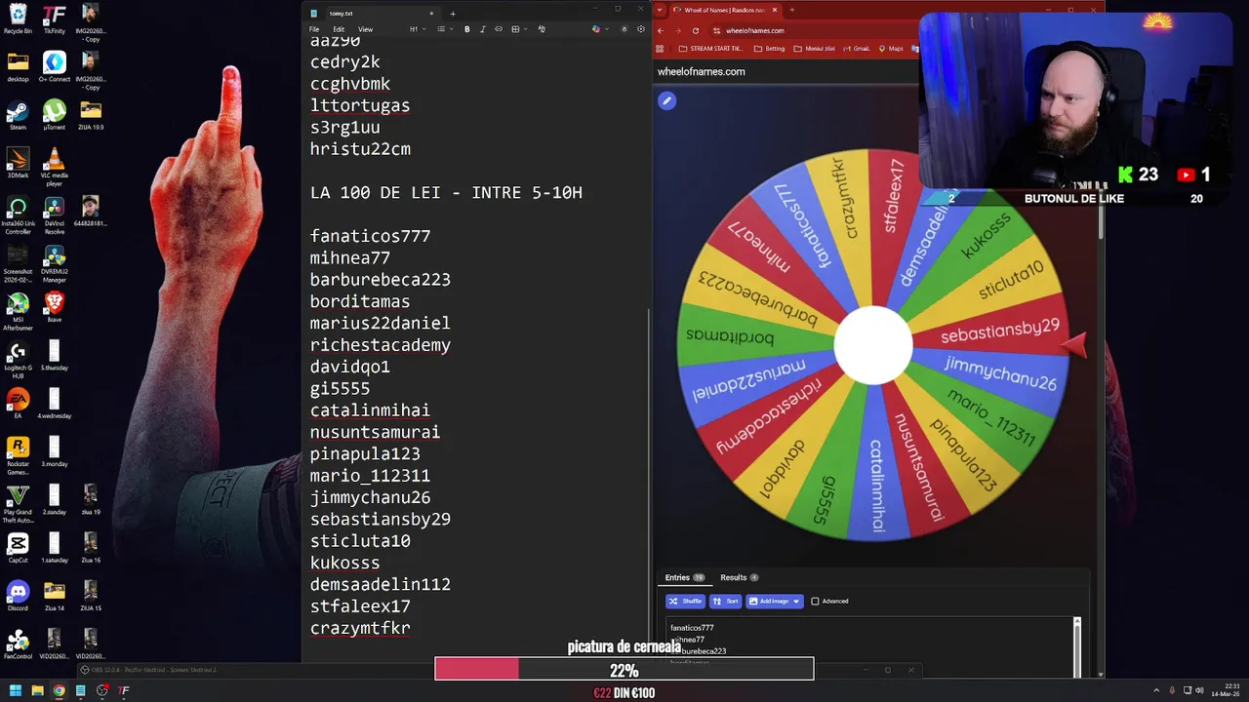1249x702 pixels.
Task: Open the Windows Start menu
Action: click(15, 690)
